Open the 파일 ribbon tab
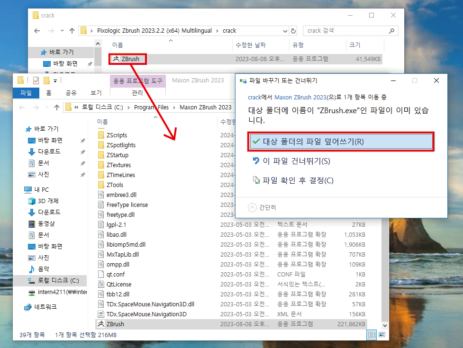The width and height of the screenshot is (463, 348). click(x=26, y=93)
